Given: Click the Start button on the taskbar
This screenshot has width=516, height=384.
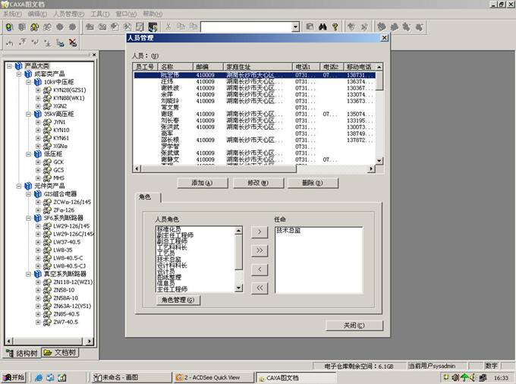Looking at the screenshot, I should click(14, 376).
